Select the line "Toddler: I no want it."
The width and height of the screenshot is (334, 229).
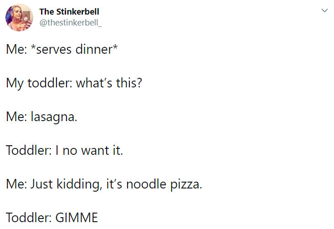pyautogui.click(x=65, y=150)
